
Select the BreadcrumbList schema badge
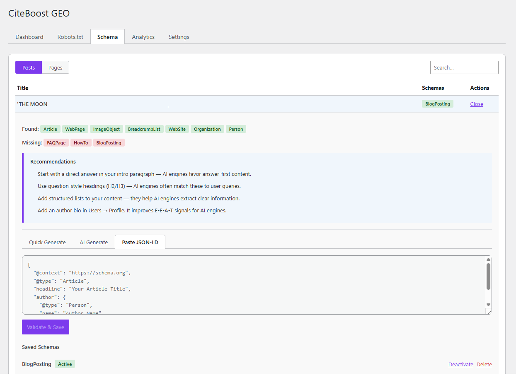point(144,129)
